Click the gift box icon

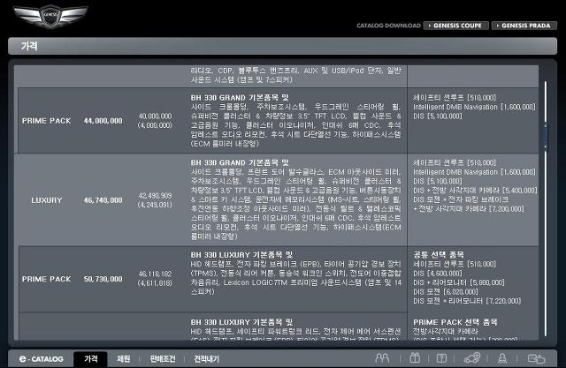tap(415, 358)
